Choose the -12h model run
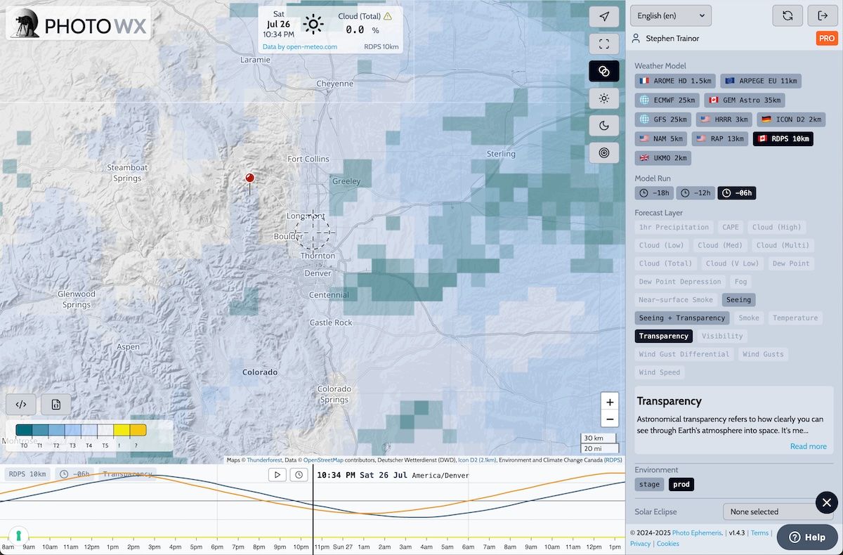Viewport: 843px width, 555px height. (x=695, y=192)
